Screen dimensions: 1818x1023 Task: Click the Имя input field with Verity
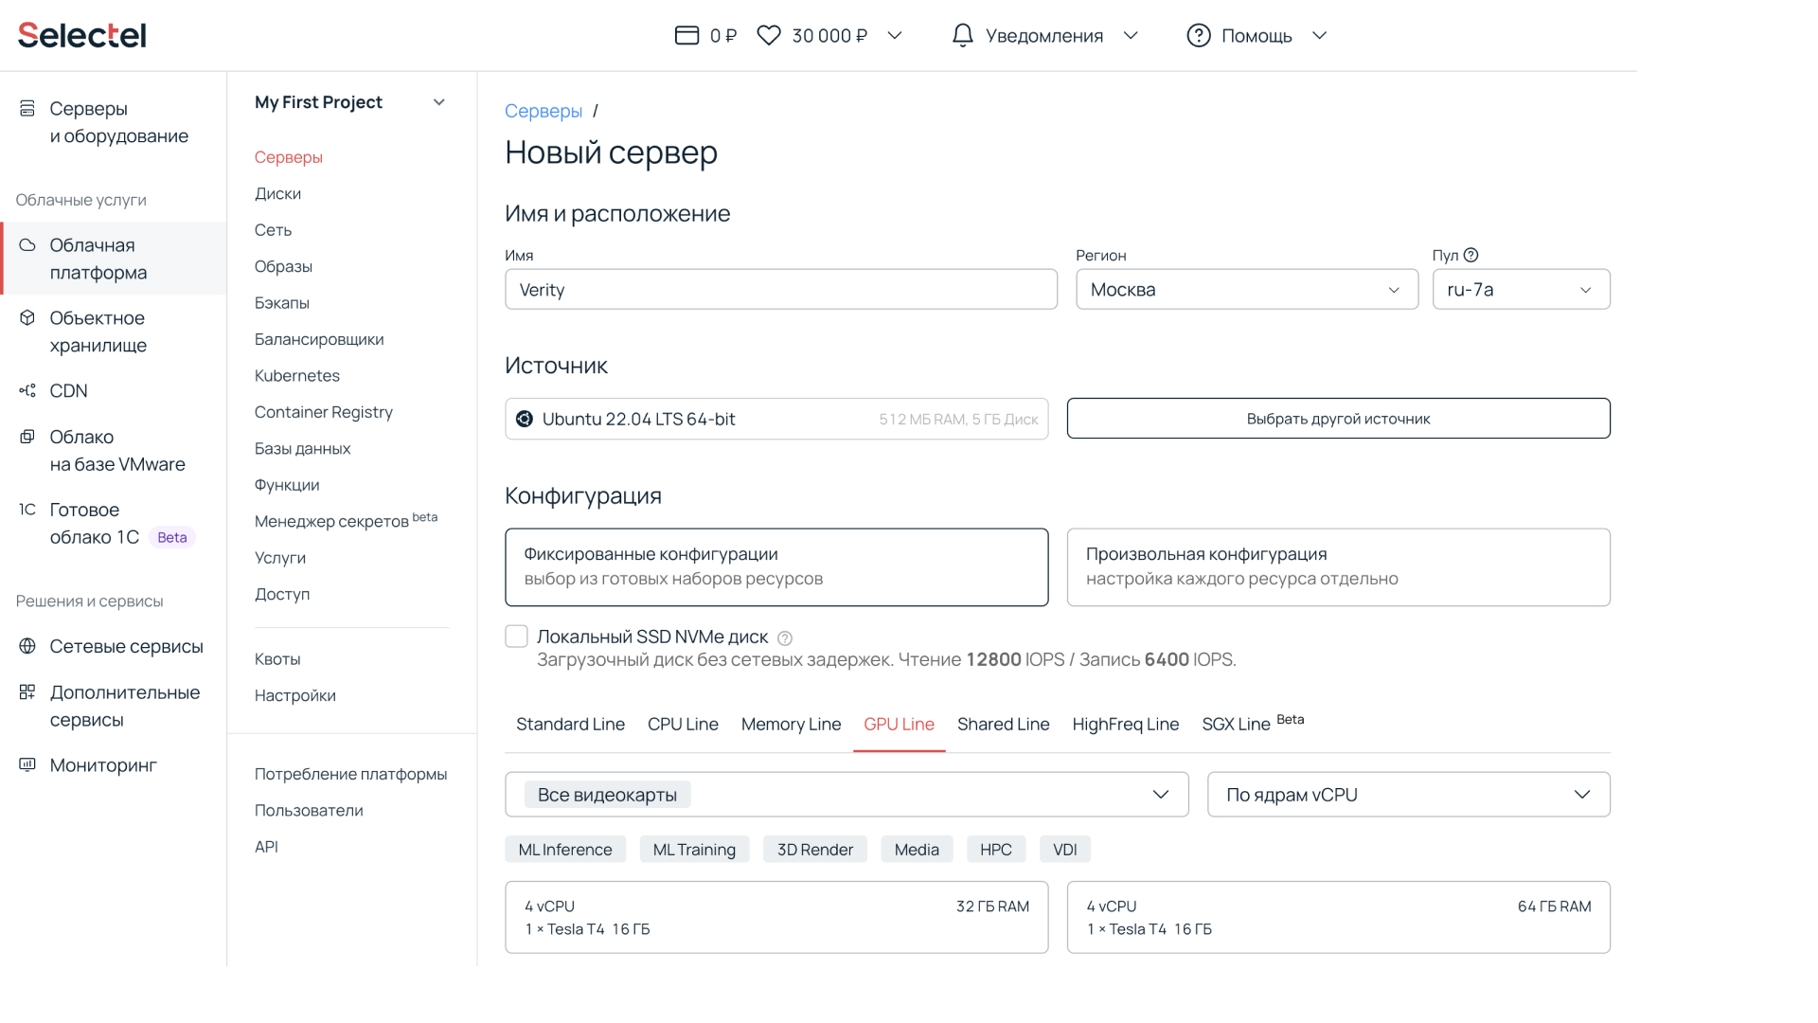pos(781,289)
